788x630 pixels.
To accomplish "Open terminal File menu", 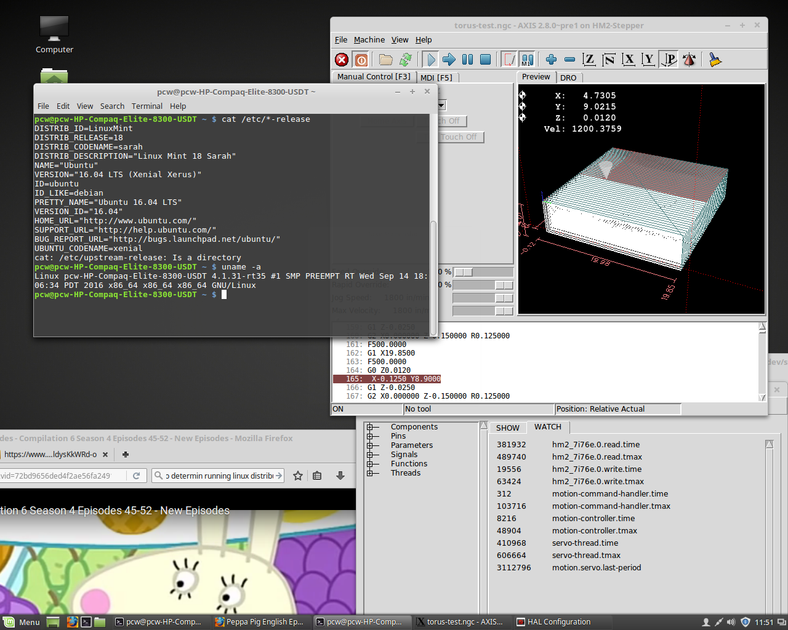I will pos(43,106).
